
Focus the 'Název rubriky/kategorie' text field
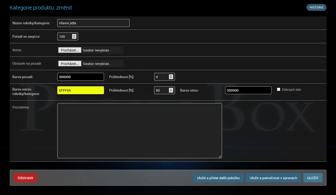pyautogui.click(x=93, y=23)
